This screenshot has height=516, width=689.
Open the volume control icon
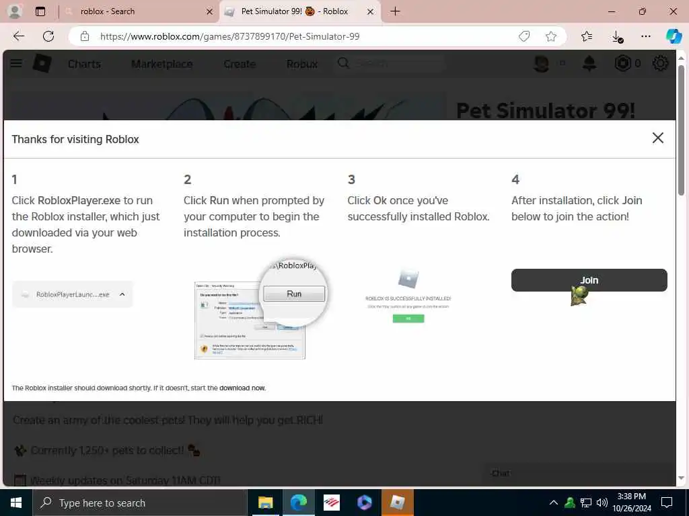tap(602, 503)
